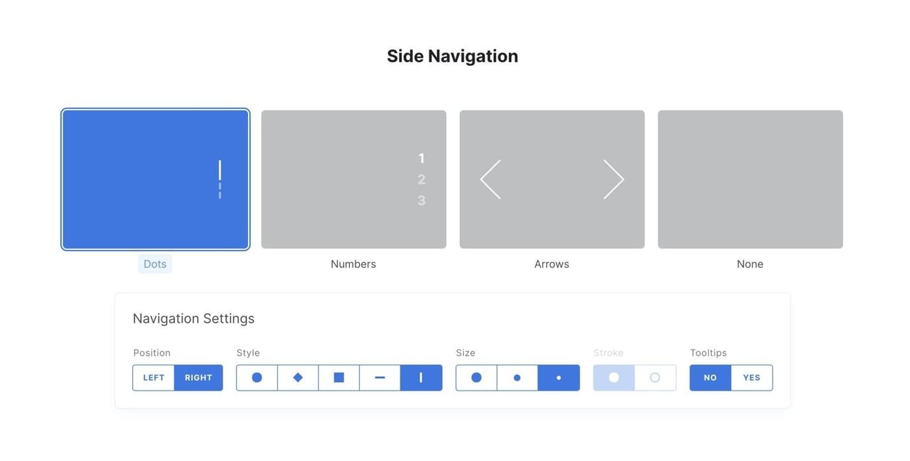Choose the small dot size option
The image size is (910, 461).
point(558,378)
